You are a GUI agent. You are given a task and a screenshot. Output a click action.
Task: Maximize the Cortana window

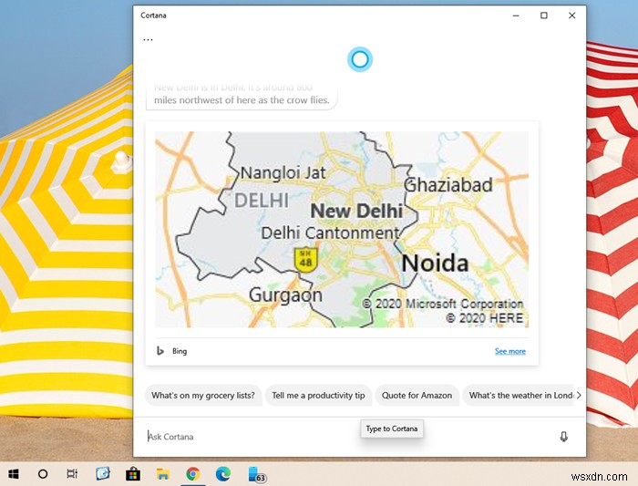(543, 16)
